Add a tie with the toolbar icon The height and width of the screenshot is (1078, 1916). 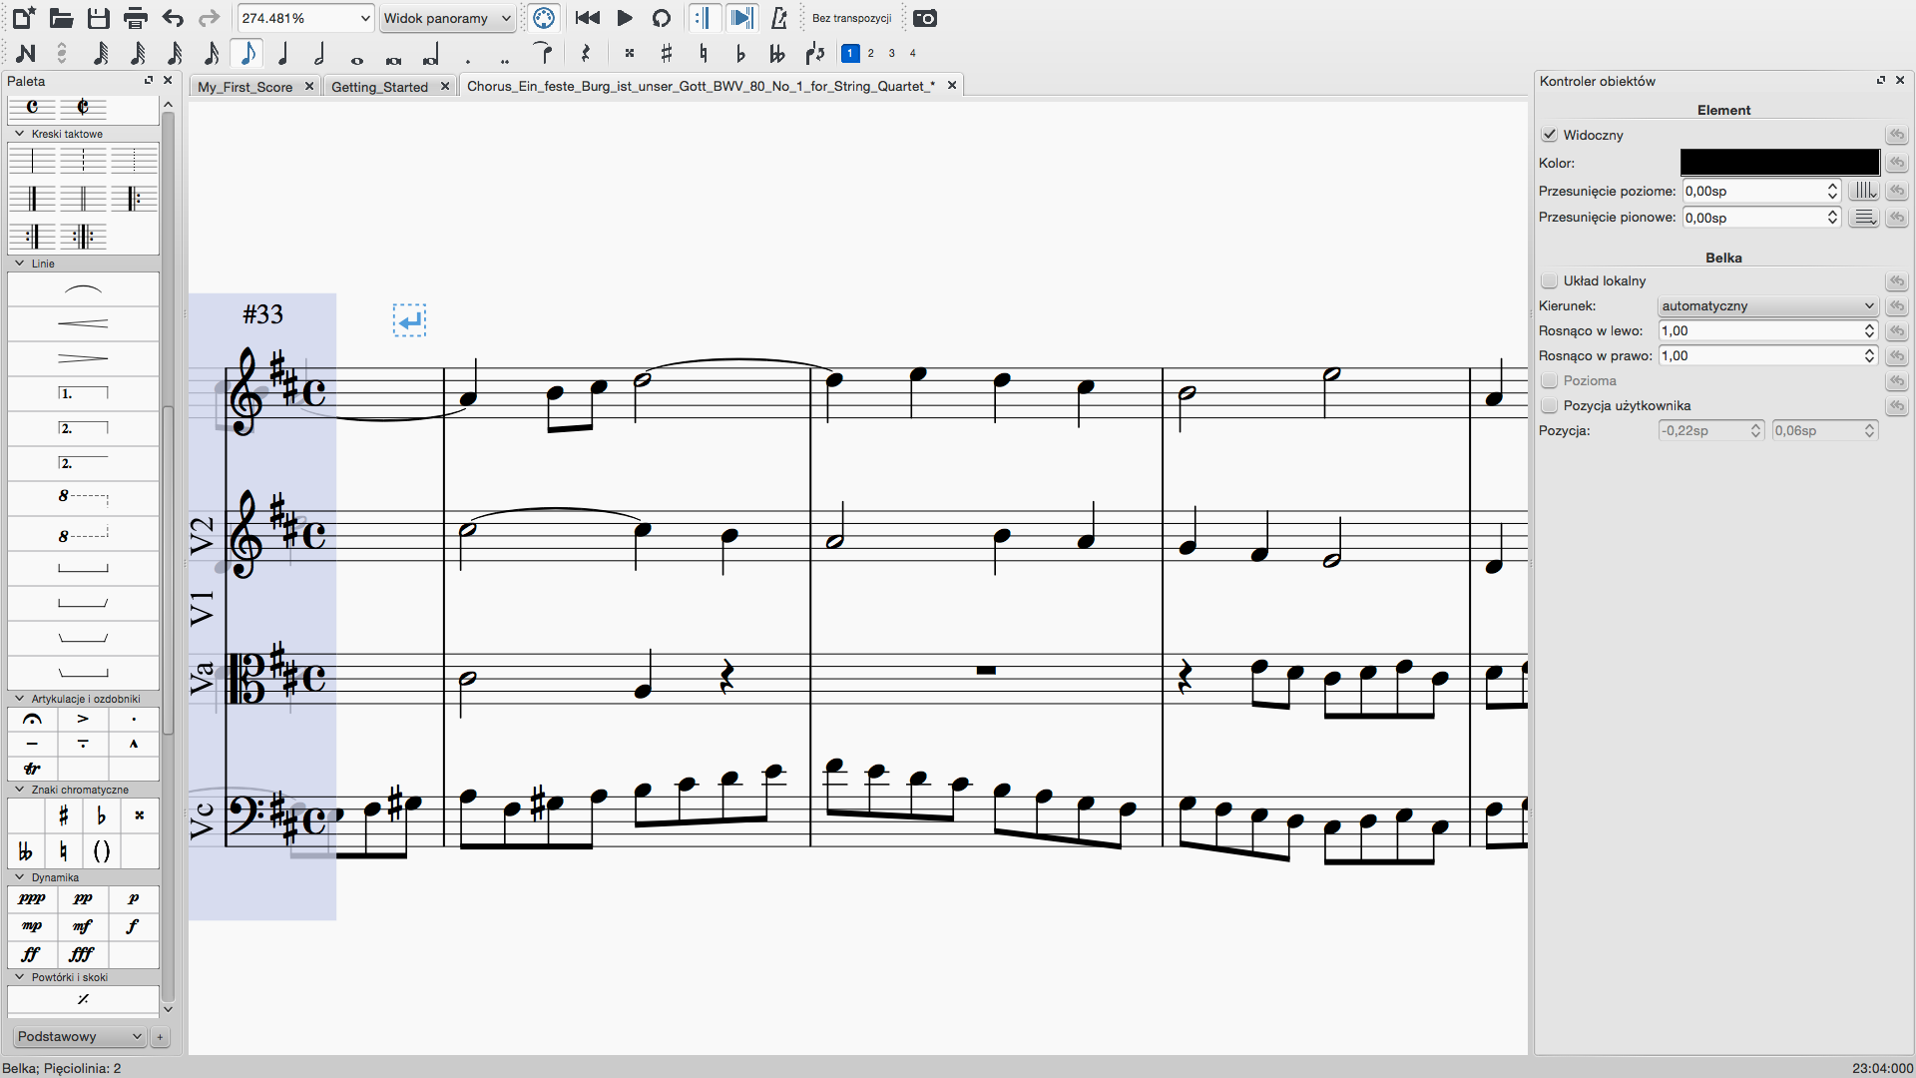point(543,53)
